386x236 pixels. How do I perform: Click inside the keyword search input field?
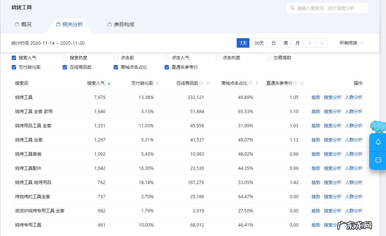point(328,8)
